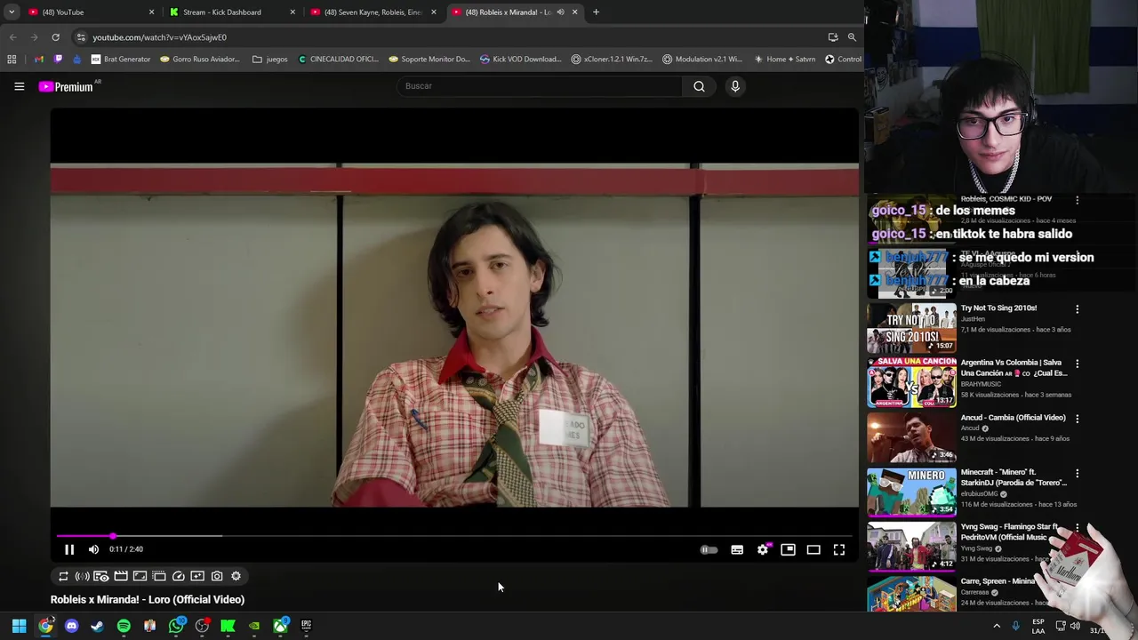This screenshot has height=640, width=1138.
Task: Toggle theater mode in the player
Action: (813, 550)
